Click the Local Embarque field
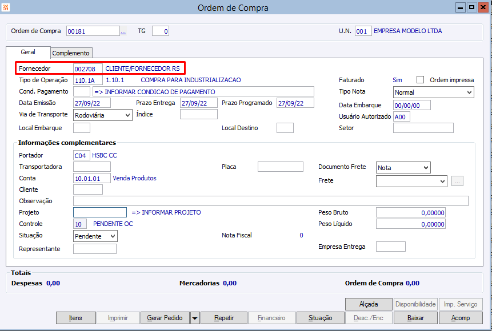This screenshot has width=492, height=331. click(82, 128)
